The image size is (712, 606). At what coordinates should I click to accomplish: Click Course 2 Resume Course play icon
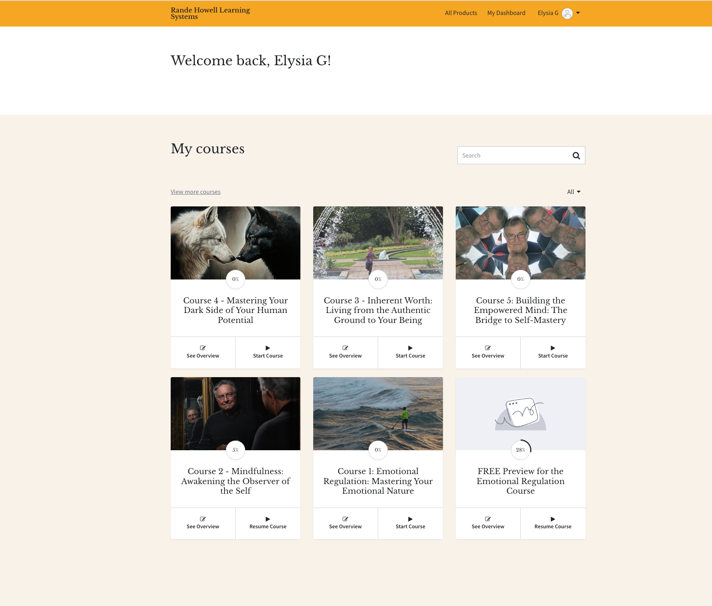(268, 519)
